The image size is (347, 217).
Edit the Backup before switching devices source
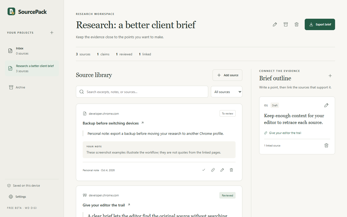[222, 170]
